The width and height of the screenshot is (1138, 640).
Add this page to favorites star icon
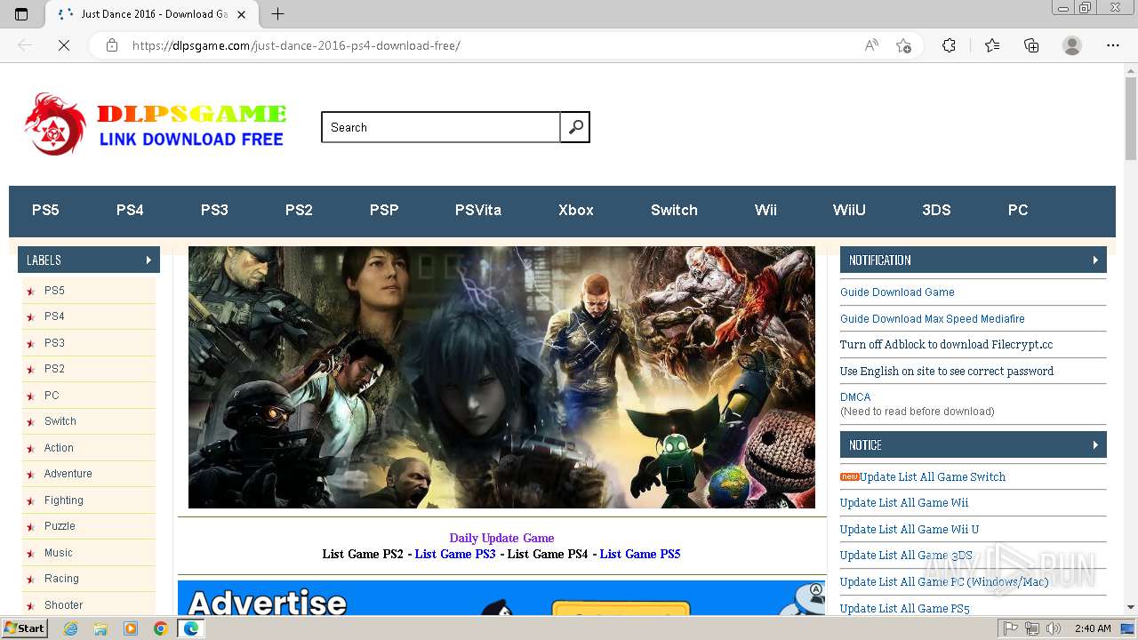tap(903, 45)
